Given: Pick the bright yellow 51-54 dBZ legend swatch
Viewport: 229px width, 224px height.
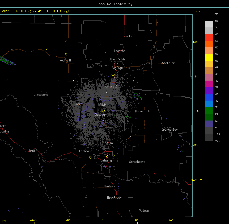Looking at the screenshot, I should click(x=209, y=57).
